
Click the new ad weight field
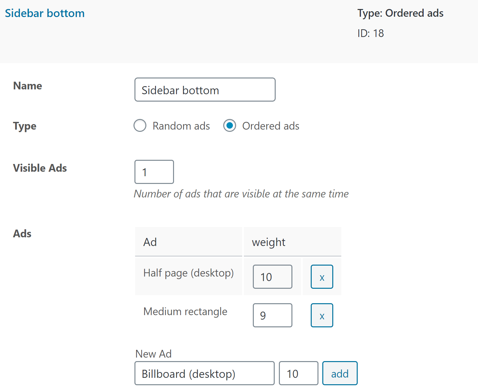(x=299, y=373)
